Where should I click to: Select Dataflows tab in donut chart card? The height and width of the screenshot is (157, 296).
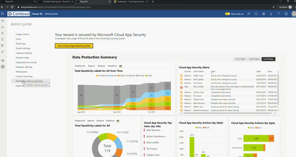[x=110, y=121]
